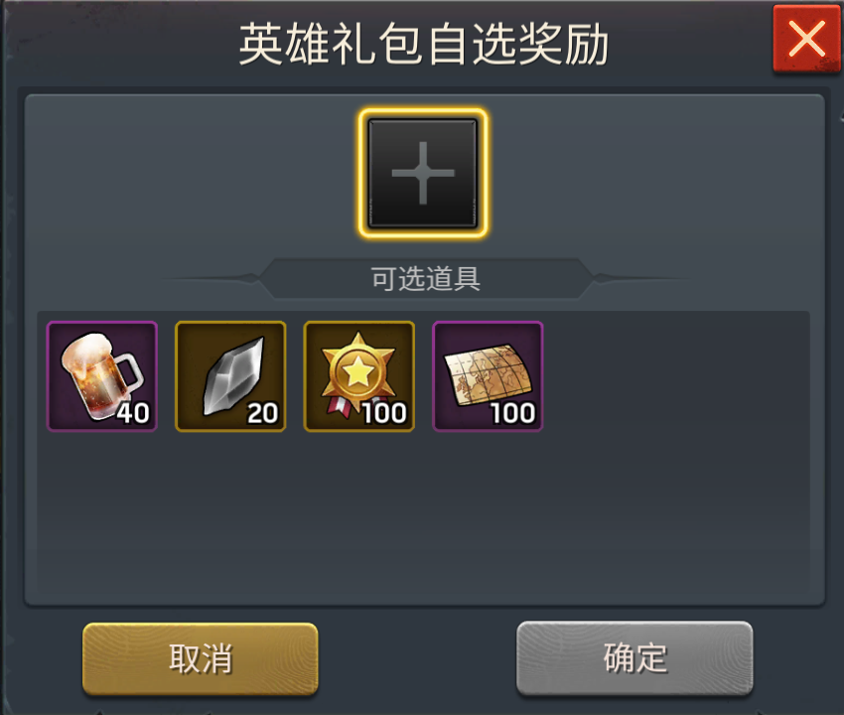Tap the quantity 20 on the crystal item
The width and height of the screenshot is (844, 715).
pyautogui.click(x=263, y=413)
